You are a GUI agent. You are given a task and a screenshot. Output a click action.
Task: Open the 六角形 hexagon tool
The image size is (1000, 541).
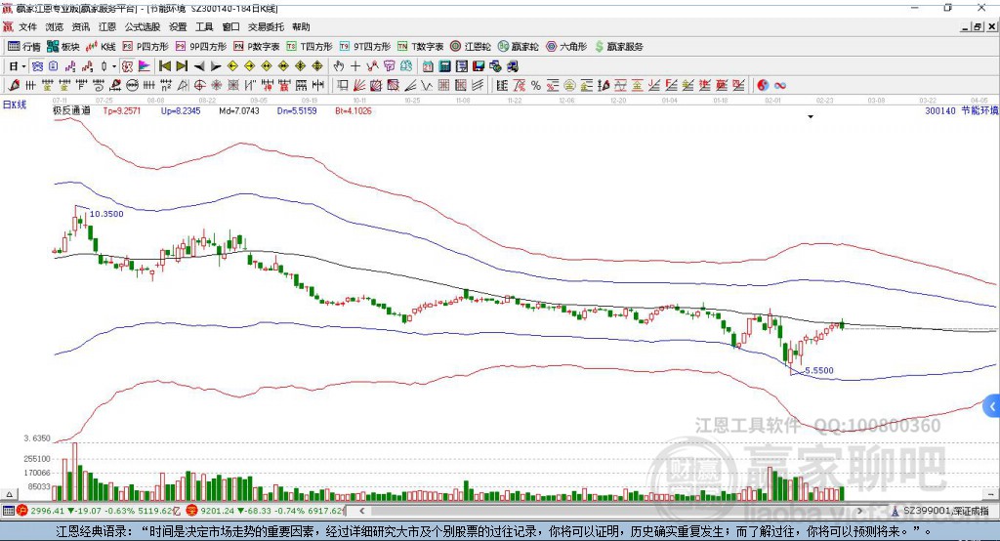566,47
